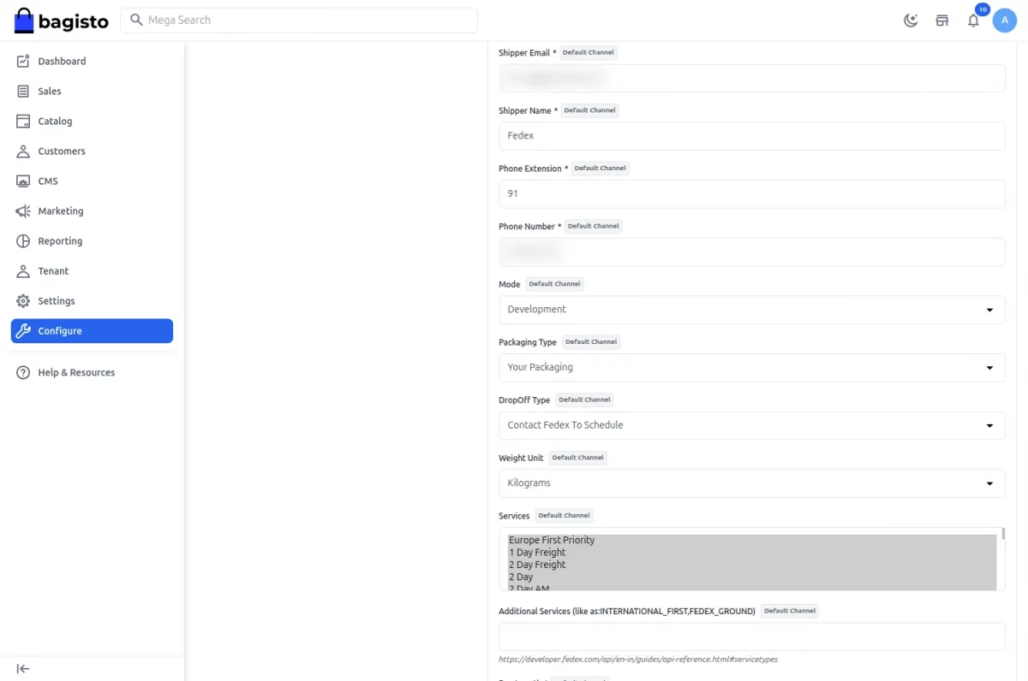Screen dimensions: 1028x681
Task: Click the developer.fedex.com reference URL text
Action: (x=638, y=660)
